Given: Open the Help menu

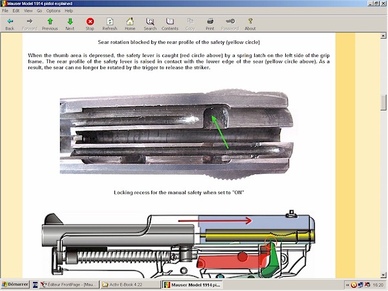Looking at the screenshot, I should [69, 10].
